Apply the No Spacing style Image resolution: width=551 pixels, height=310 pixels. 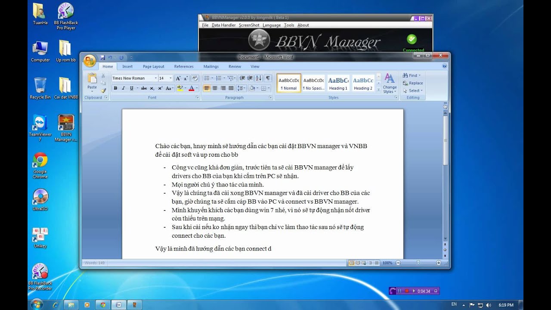click(313, 83)
